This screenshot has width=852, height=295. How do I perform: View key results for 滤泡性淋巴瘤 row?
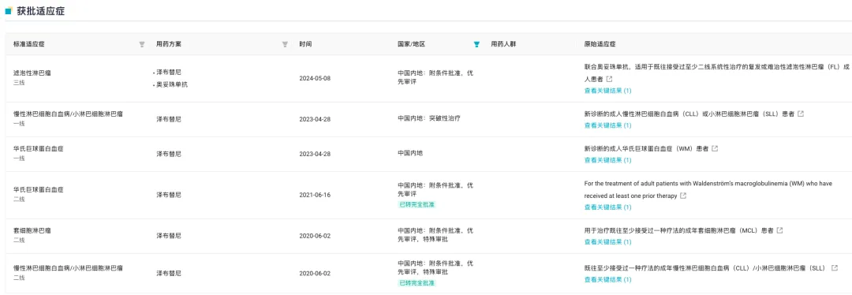pyautogui.click(x=607, y=91)
